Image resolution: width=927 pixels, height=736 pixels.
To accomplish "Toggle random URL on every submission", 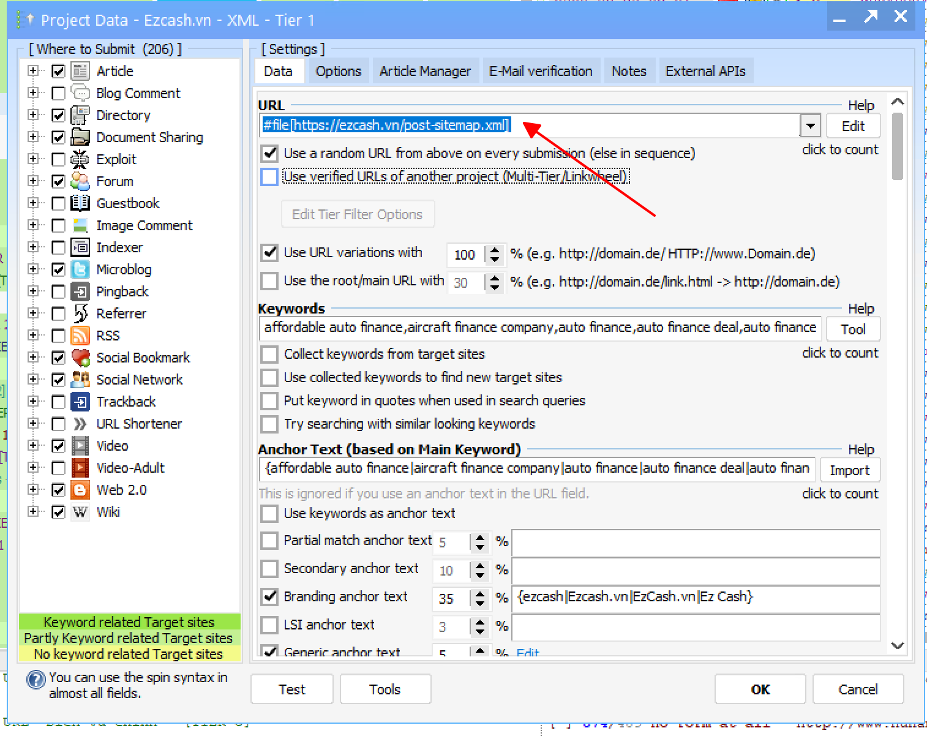I will (x=269, y=153).
